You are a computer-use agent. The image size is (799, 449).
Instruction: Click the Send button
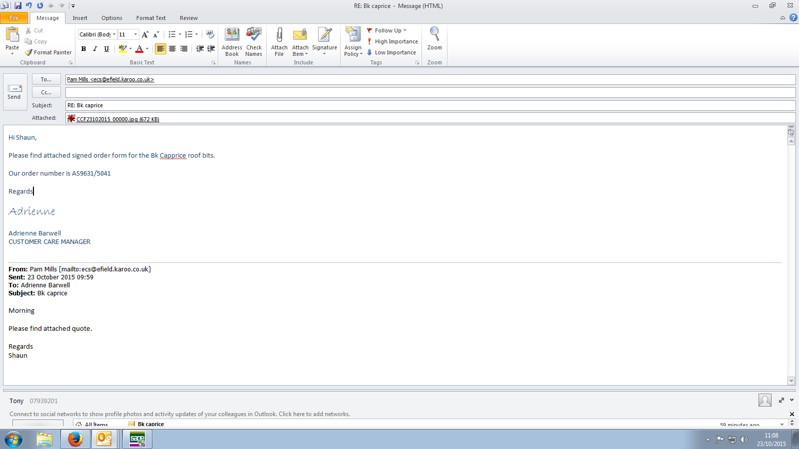coord(14,92)
